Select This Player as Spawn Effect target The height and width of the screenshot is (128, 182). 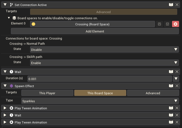click(47, 93)
